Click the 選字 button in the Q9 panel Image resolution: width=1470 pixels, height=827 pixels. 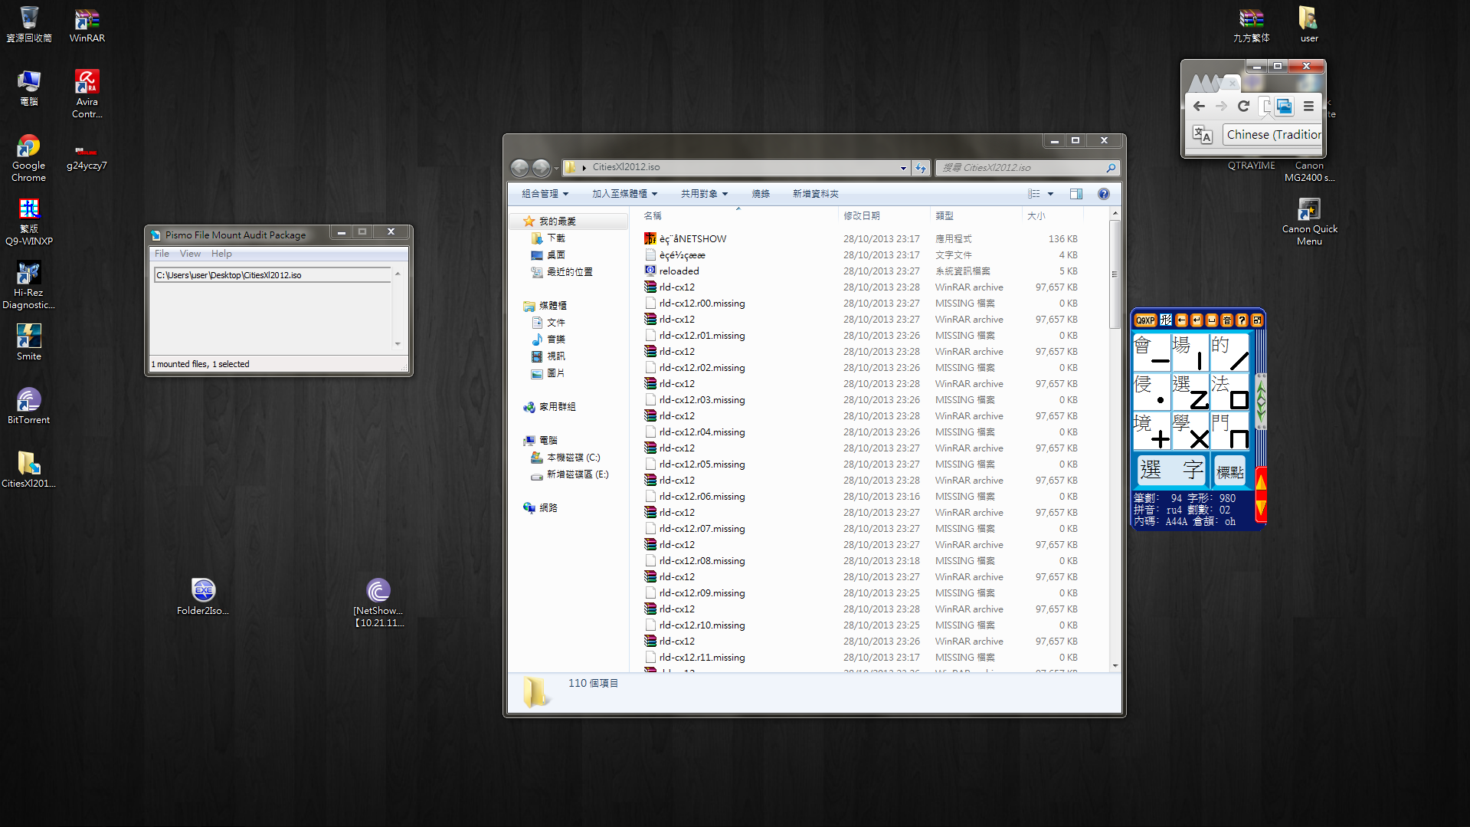(1170, 470)
